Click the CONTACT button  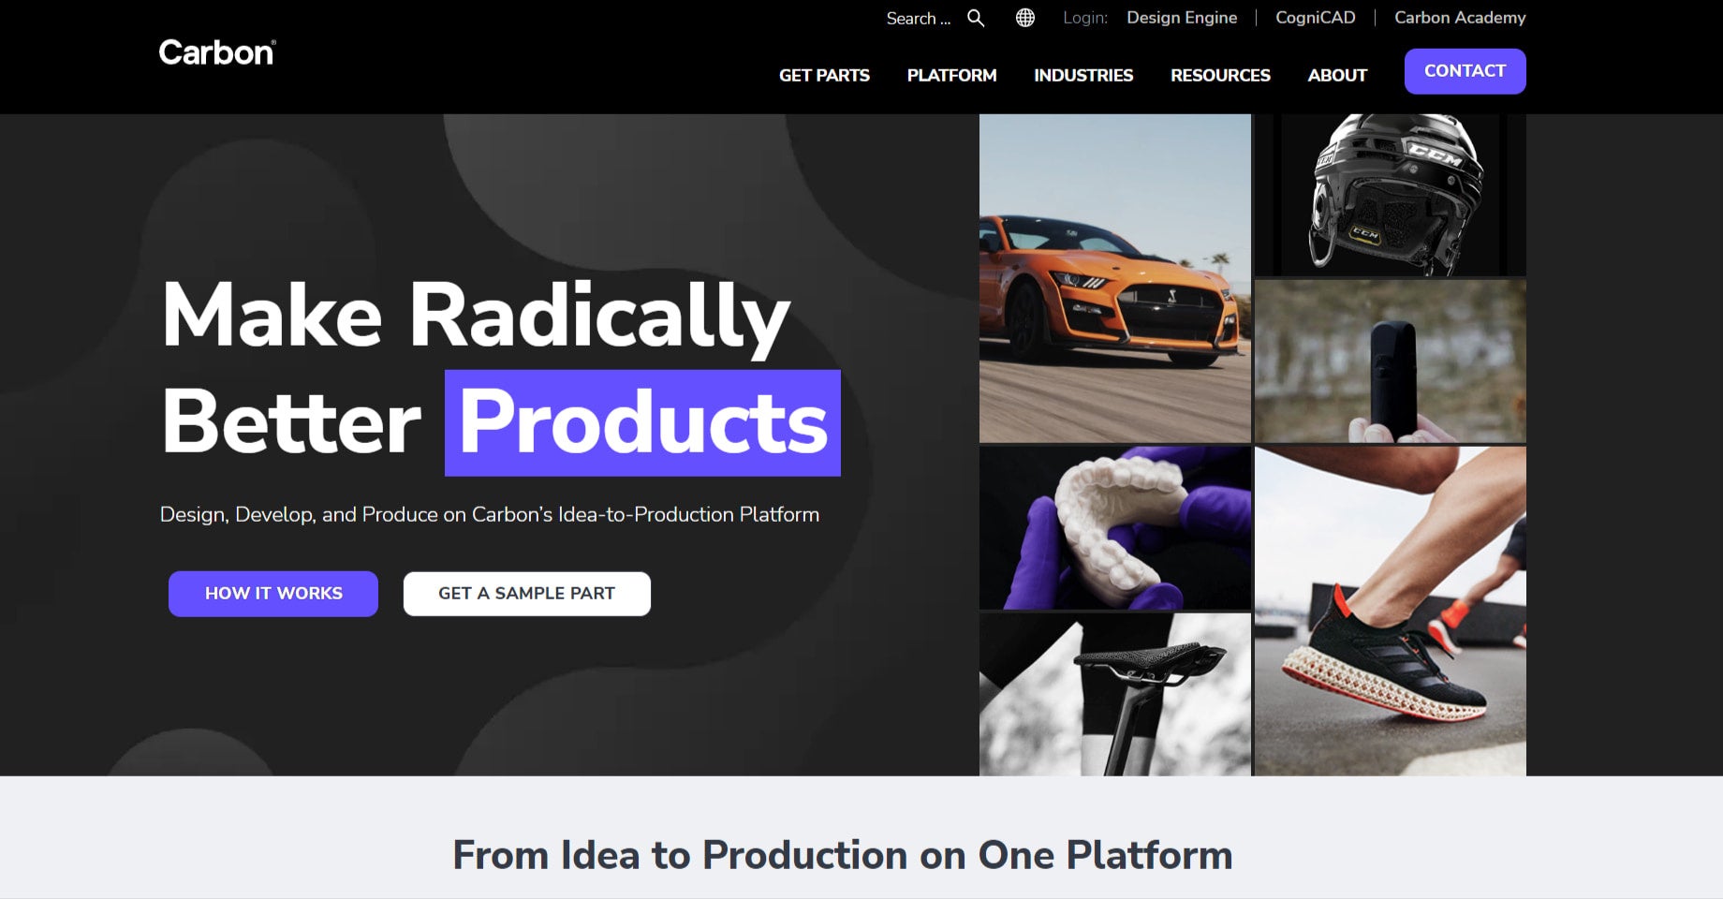tap(1465, 71)
